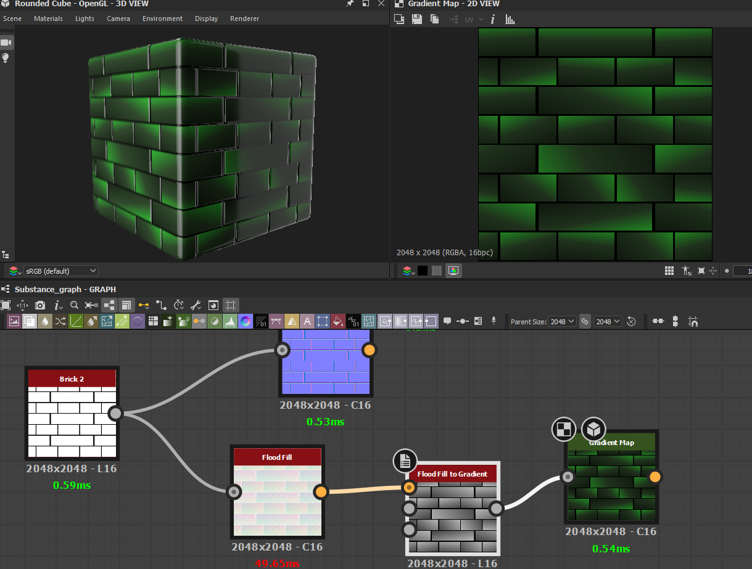Screen dimensions: 752x569
Task: Add a Normal node (mirror triangles icon)
Action: pos(291,321)
